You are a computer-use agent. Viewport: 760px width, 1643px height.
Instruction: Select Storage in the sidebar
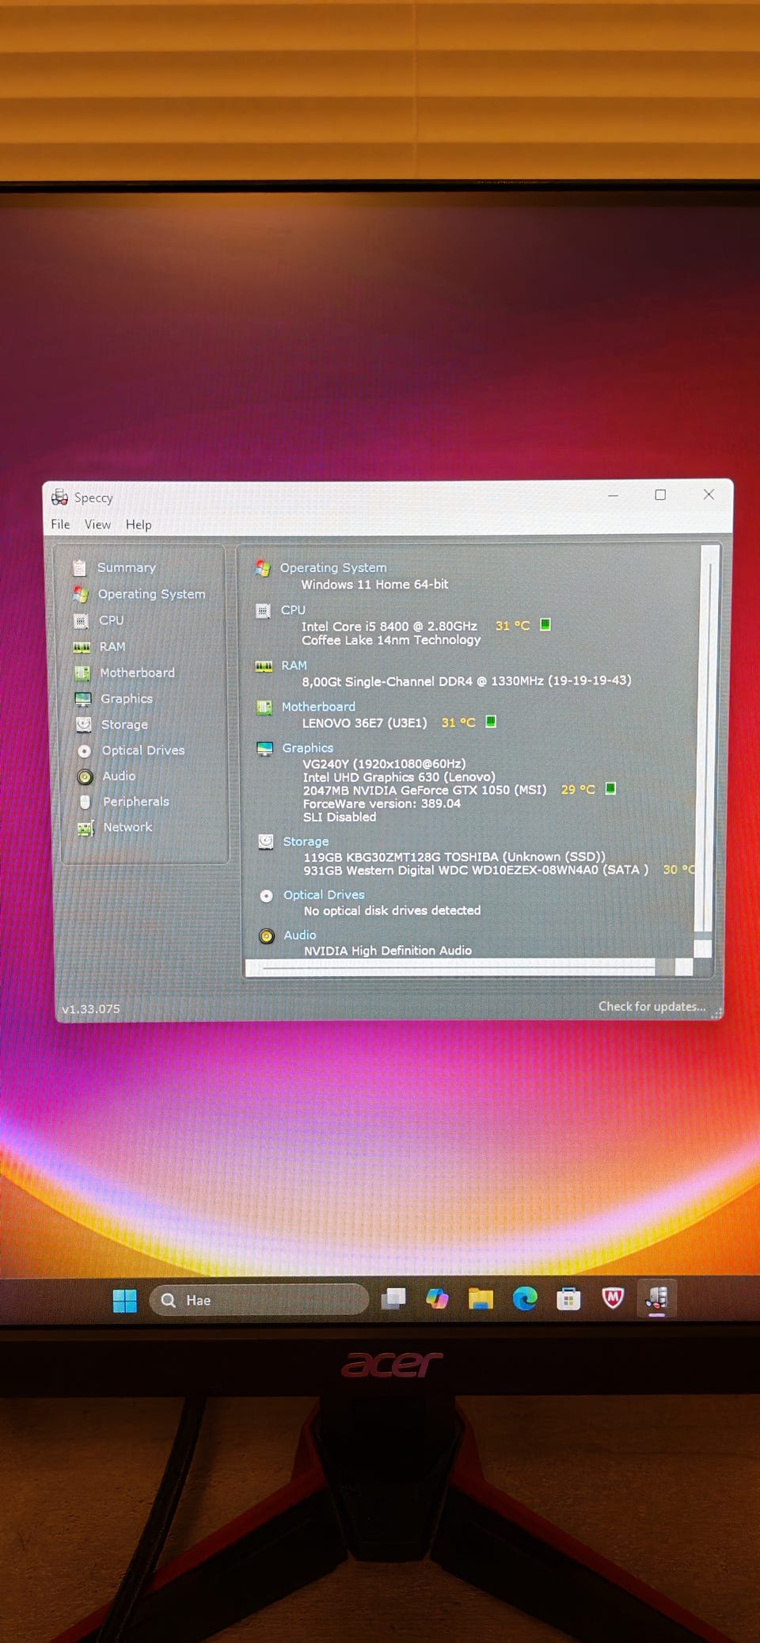point(124,725)
